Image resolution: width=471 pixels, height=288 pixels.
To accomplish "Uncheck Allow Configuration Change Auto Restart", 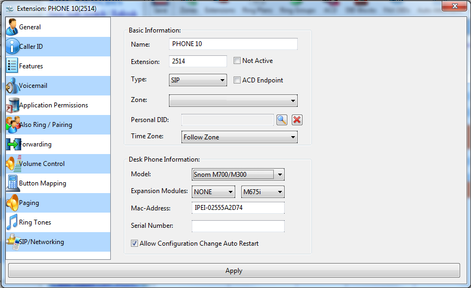I will [134, 244].
